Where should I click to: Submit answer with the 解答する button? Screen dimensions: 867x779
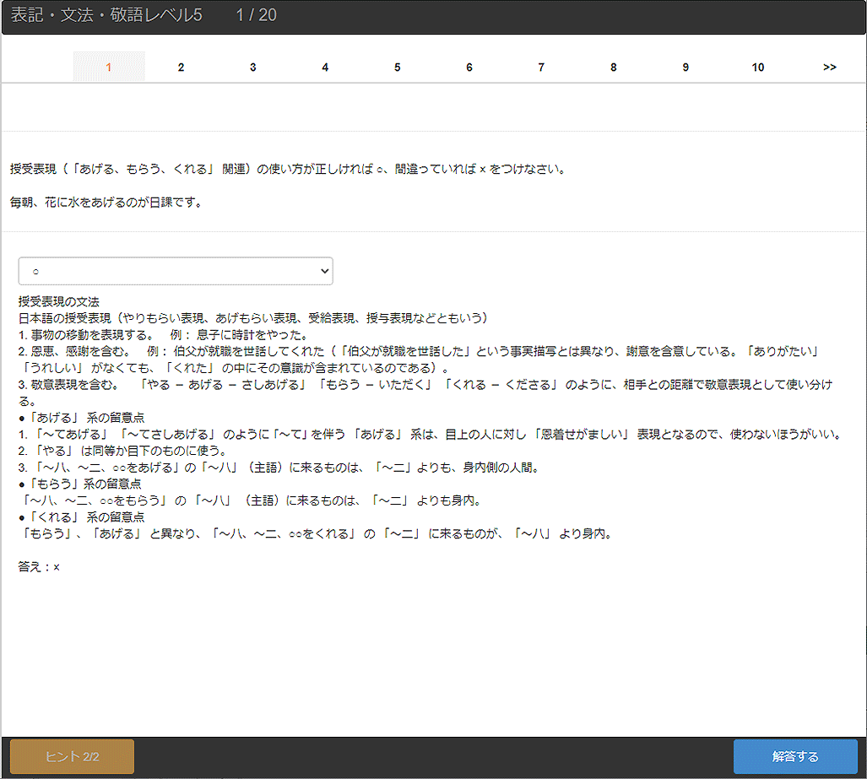pyautogui.click(x=794, y=756)
